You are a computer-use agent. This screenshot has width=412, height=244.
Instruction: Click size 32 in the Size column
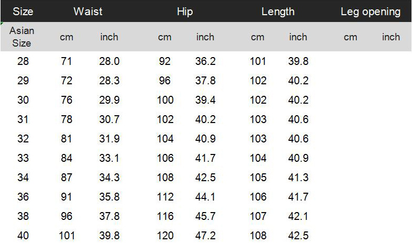tap(23, 139)
